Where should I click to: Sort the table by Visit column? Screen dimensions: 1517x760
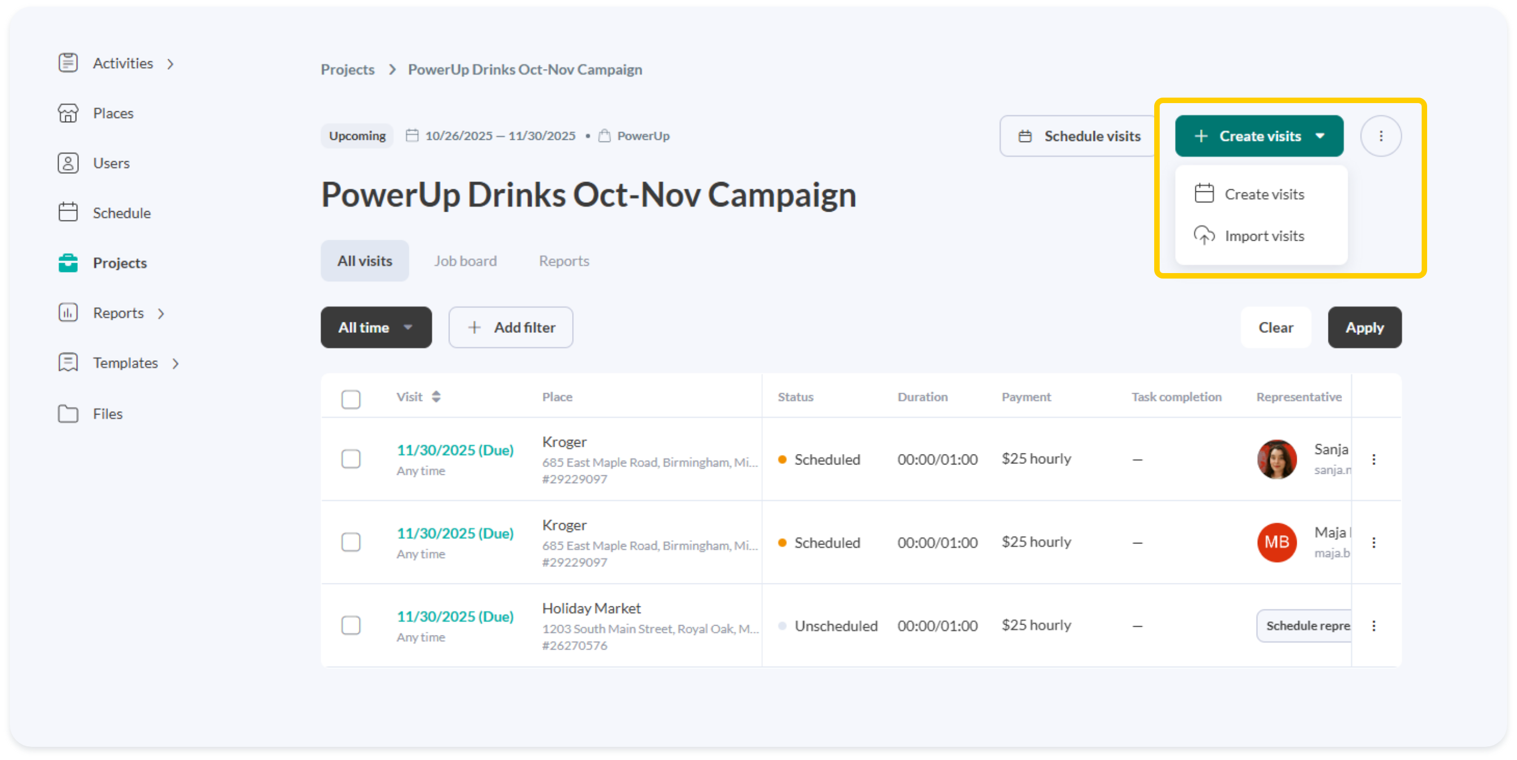coord(436,396)
